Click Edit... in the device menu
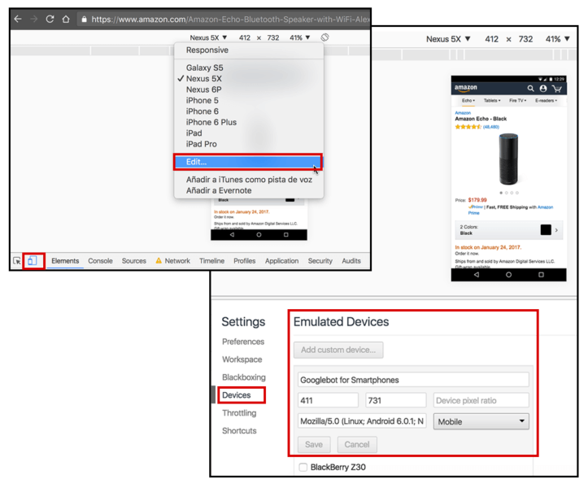The width and height of the screenshot is (588, 488). (247, 162)
